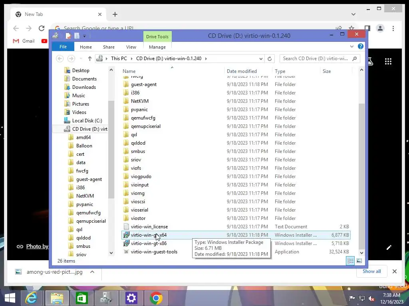Switch to the Home ribbon tab
The width and height of the screenshot is (409, 306).
(x=86, y=47)
